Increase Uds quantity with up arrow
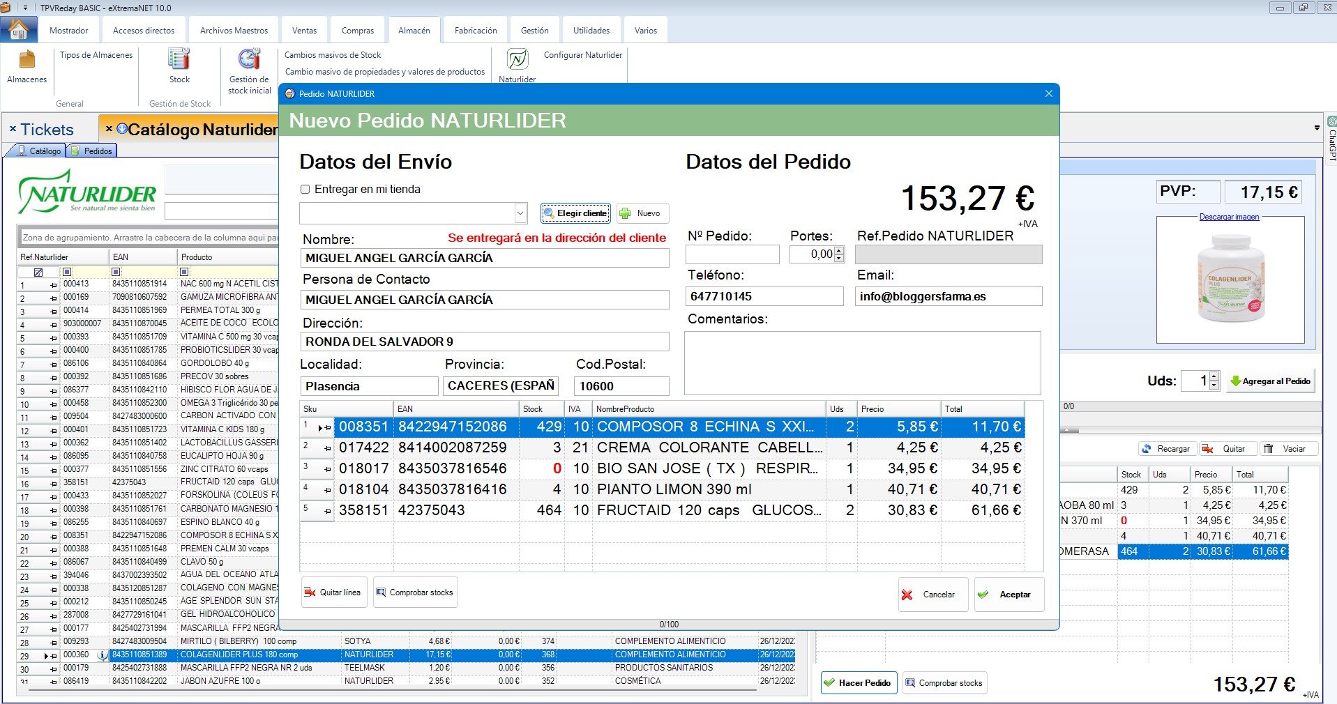Viewport: 1337px width, 704px height. [x=1214, y=377]
